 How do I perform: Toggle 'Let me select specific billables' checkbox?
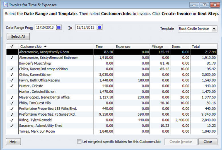tap(79, 142)
